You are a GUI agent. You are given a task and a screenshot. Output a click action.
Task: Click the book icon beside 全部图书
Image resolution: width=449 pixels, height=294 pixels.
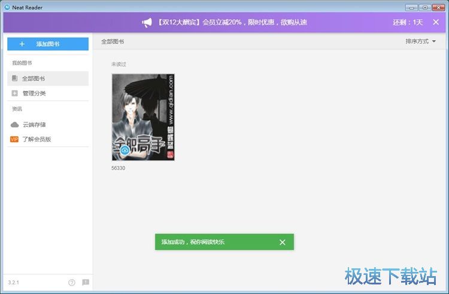point(14,78)
